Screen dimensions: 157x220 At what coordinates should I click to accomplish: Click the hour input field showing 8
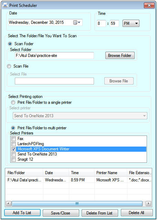[101, 23]
